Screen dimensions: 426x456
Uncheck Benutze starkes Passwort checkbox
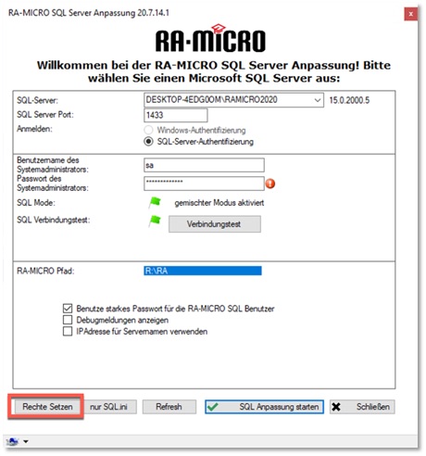[x=68, y=309]
